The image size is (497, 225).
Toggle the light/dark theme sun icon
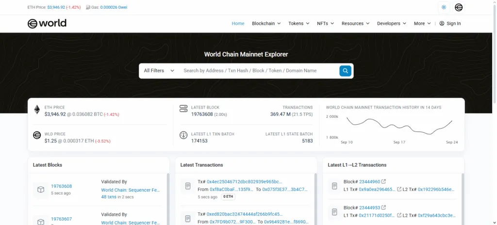tap(444, 7)
